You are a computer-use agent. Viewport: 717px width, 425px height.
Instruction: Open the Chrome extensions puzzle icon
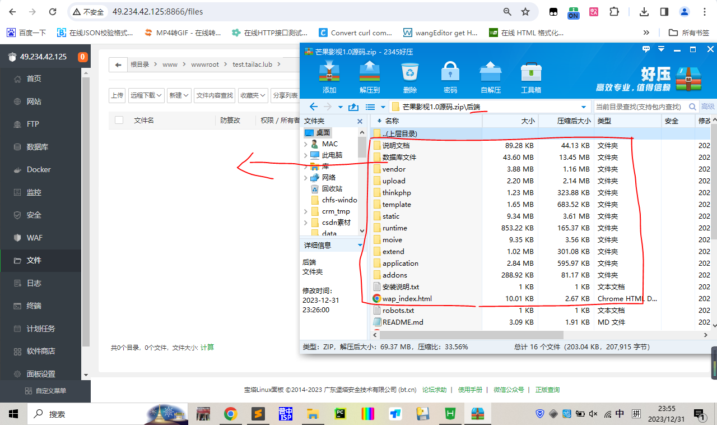[614, 12]
